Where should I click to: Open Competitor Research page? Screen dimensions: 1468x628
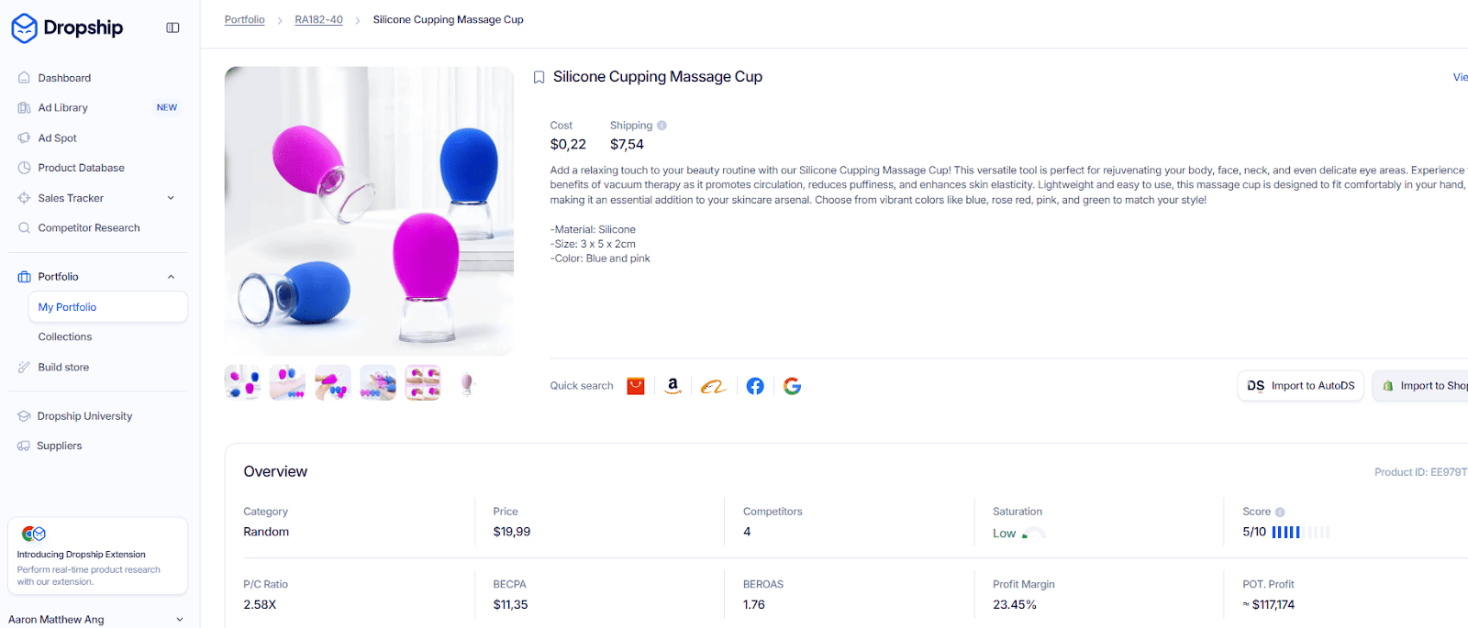tap(89, 228)
